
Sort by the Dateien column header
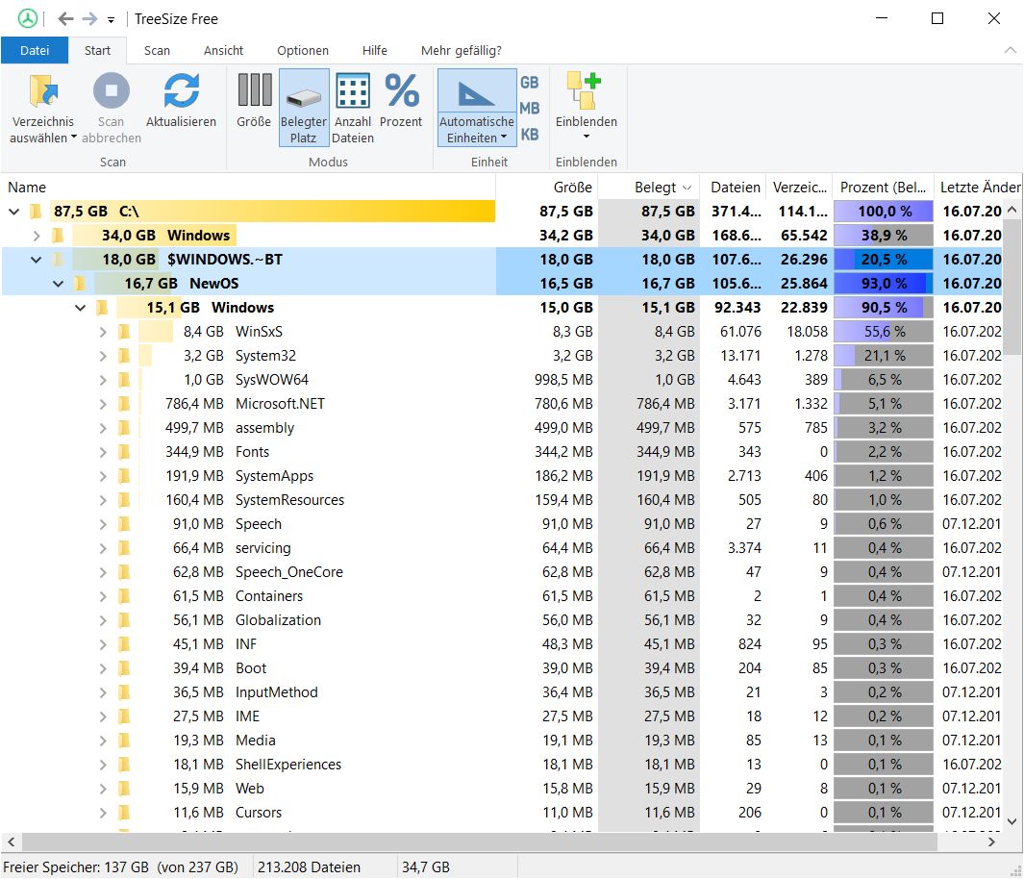[x=733, y=188]
